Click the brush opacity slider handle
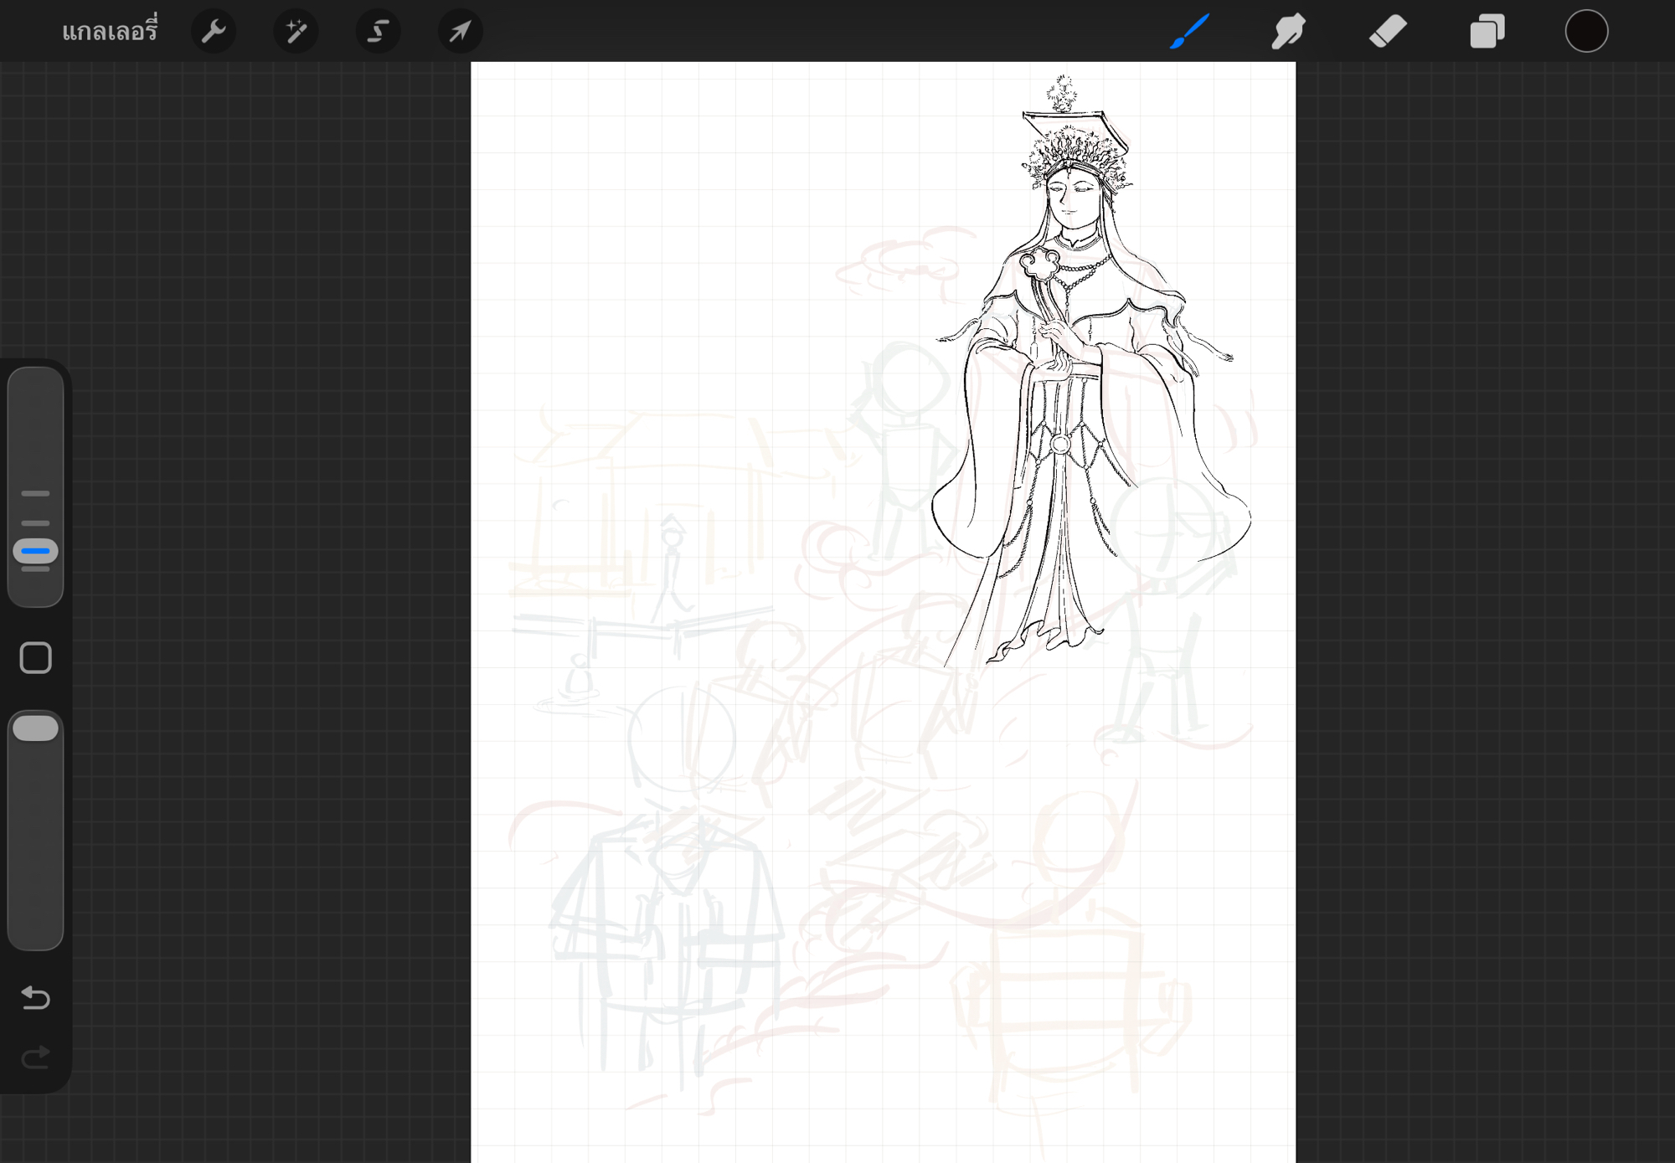Viewport: 1675px width, 1163px height. pyautogui.click(x=35, y=728)
